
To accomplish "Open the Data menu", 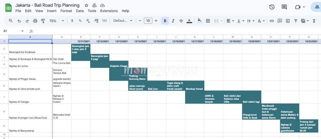I will point(80,11).
